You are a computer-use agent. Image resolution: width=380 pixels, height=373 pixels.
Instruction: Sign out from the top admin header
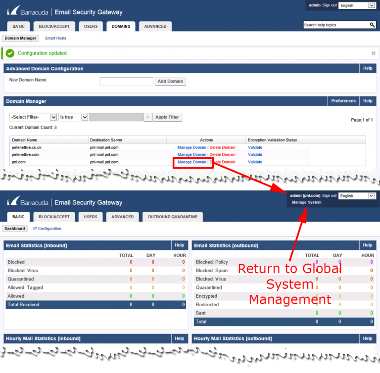[330, 5]
